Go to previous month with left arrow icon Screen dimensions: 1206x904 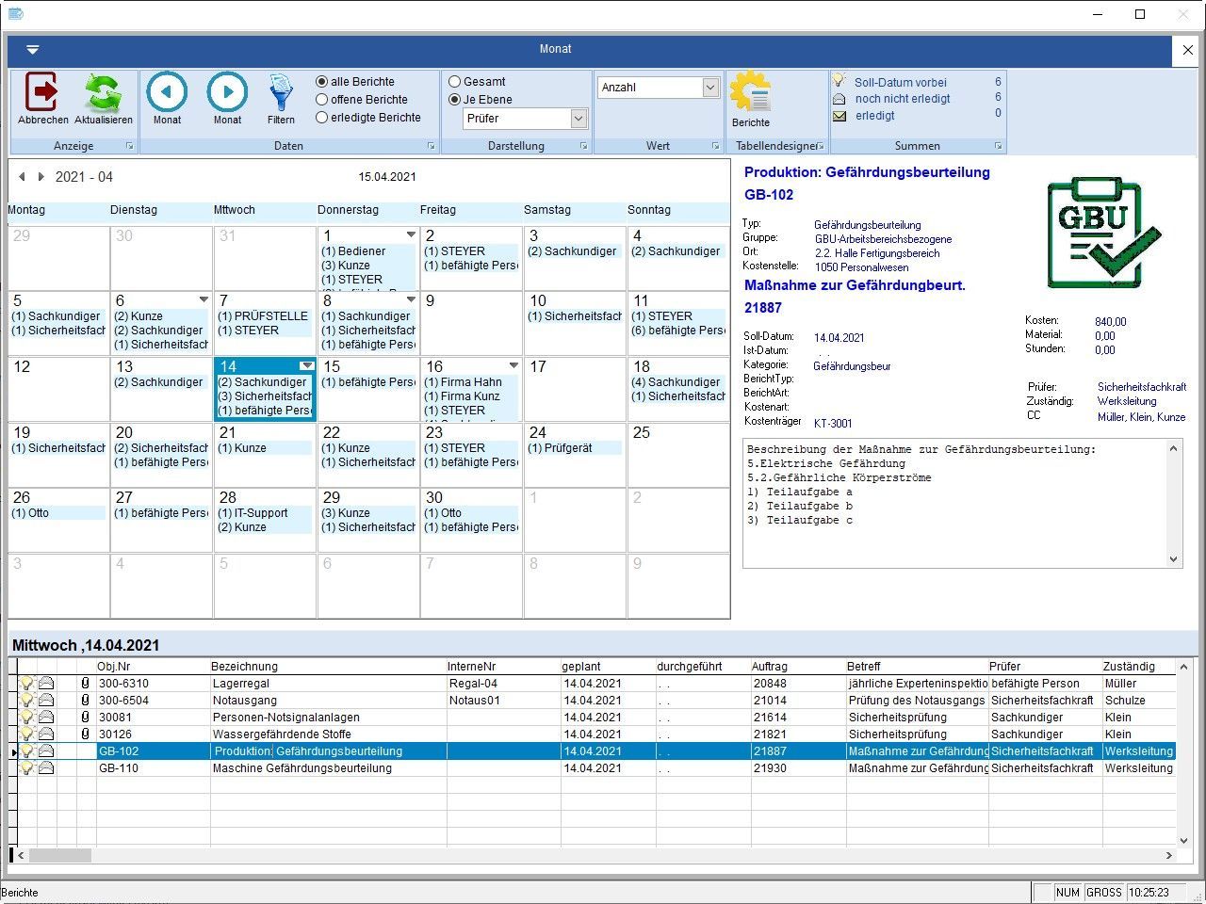(167, 92)
